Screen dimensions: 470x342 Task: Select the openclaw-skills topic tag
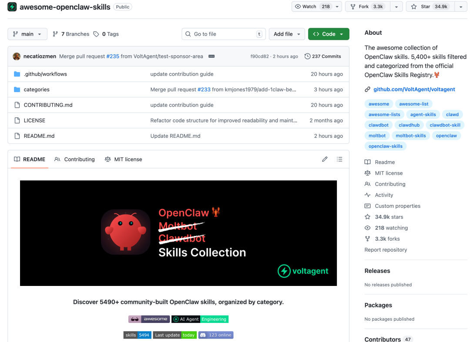point(386,146)
